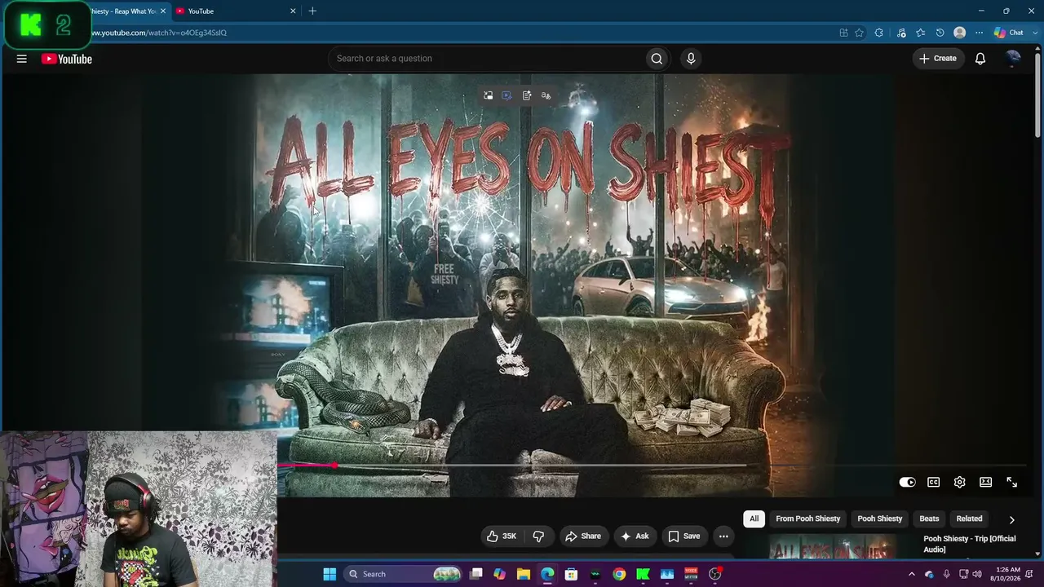Open Task View on the taskbar
Viewport: 1044px width, 587px height.
(x=476, y=574)
